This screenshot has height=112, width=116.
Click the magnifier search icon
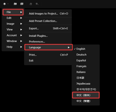click(x=37, y=4)
